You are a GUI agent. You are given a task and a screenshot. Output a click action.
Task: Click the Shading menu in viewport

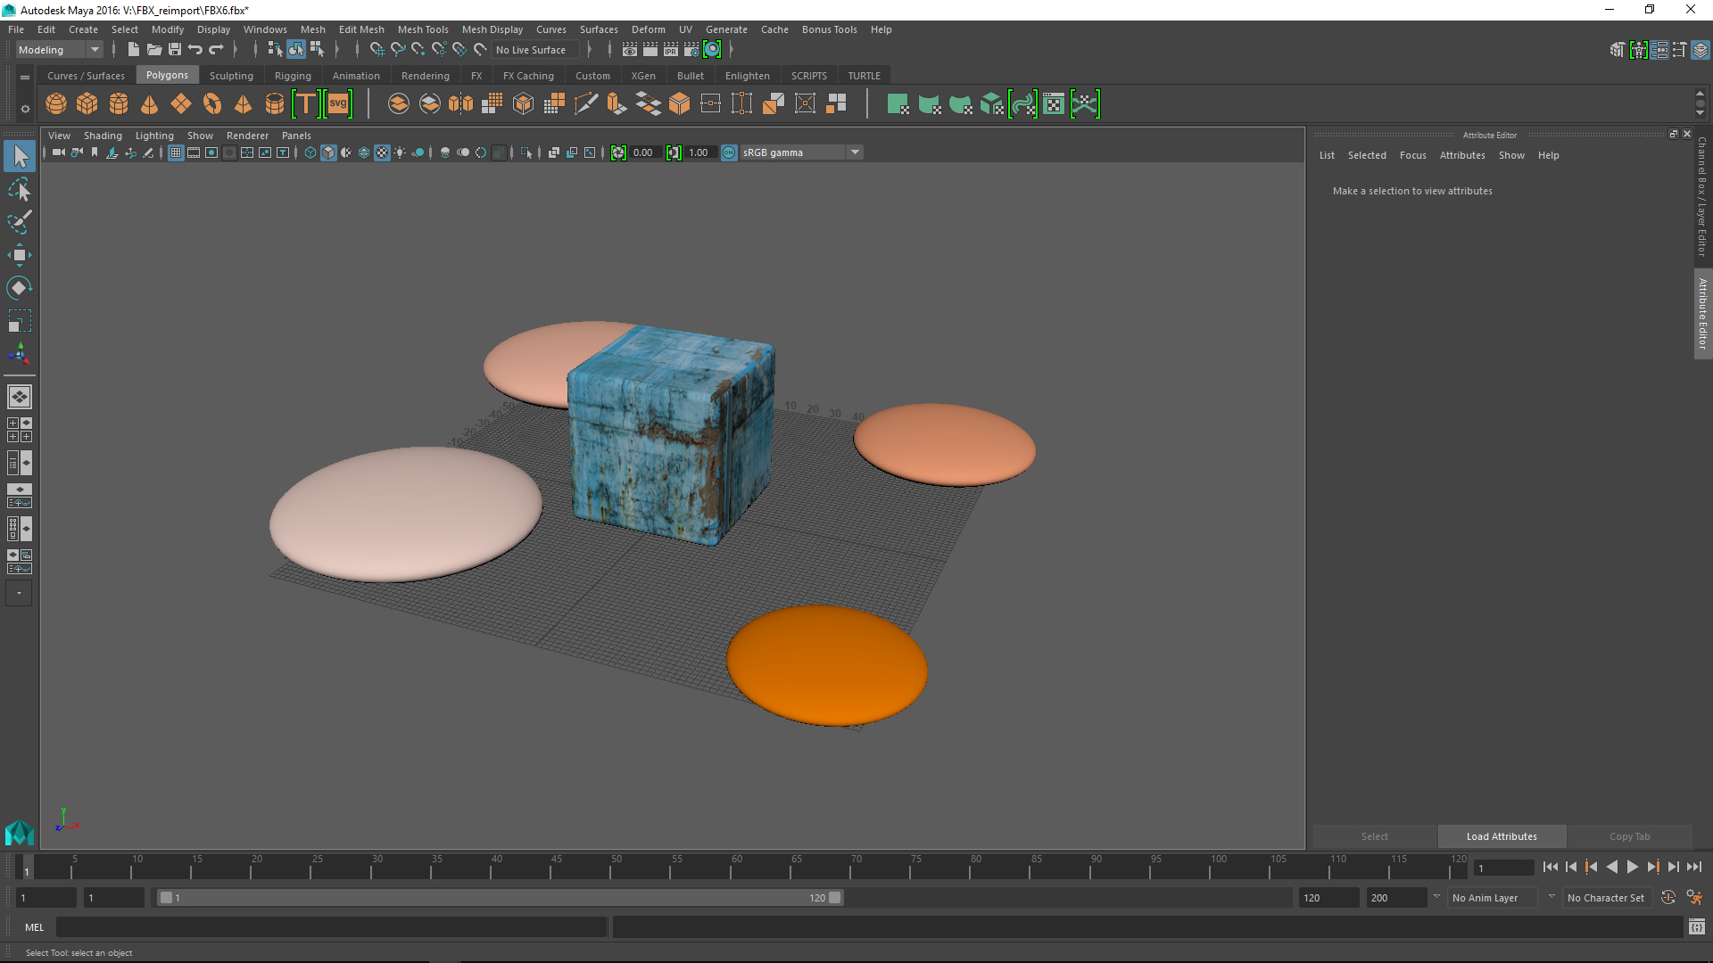pos(103,134)
